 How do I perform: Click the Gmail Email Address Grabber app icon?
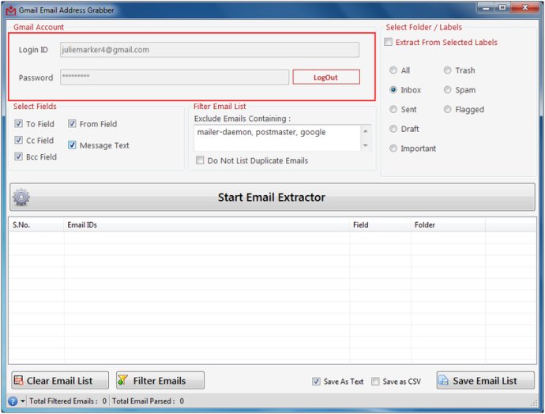[x=11, y=10]
